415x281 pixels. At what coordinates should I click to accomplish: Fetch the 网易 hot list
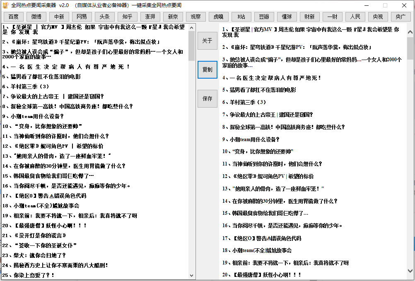[83, 17]
